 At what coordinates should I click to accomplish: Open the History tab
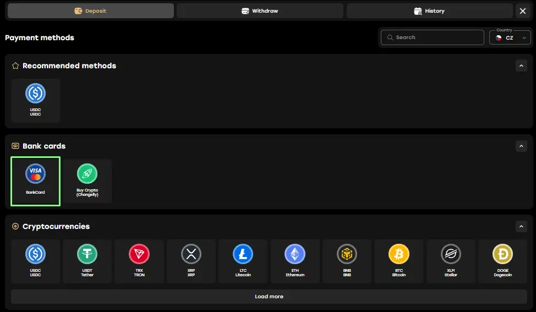pyautogui.click(x=429, y=11)
